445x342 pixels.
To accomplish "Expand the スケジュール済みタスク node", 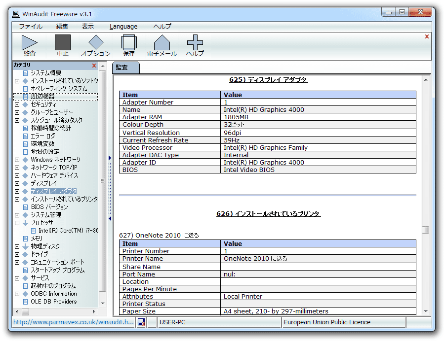I will [x=17, y=120].
